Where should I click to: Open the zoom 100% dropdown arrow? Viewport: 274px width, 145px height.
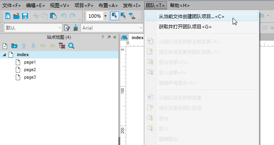coord(105,16)
